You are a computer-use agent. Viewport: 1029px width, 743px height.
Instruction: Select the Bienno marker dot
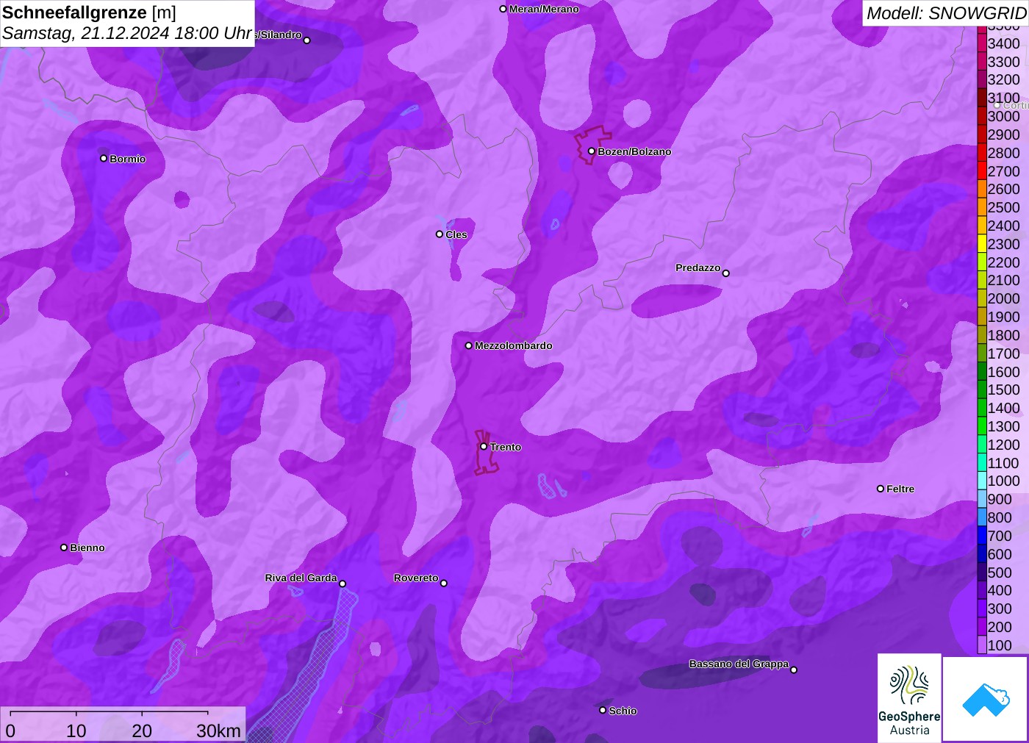(x=64, y=548)
